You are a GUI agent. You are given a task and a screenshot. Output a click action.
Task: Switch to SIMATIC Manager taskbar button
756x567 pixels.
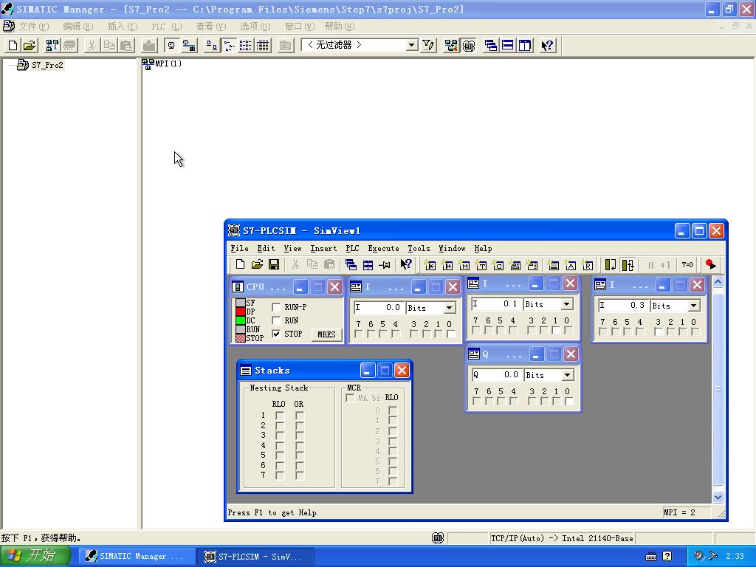click(137, 557)
